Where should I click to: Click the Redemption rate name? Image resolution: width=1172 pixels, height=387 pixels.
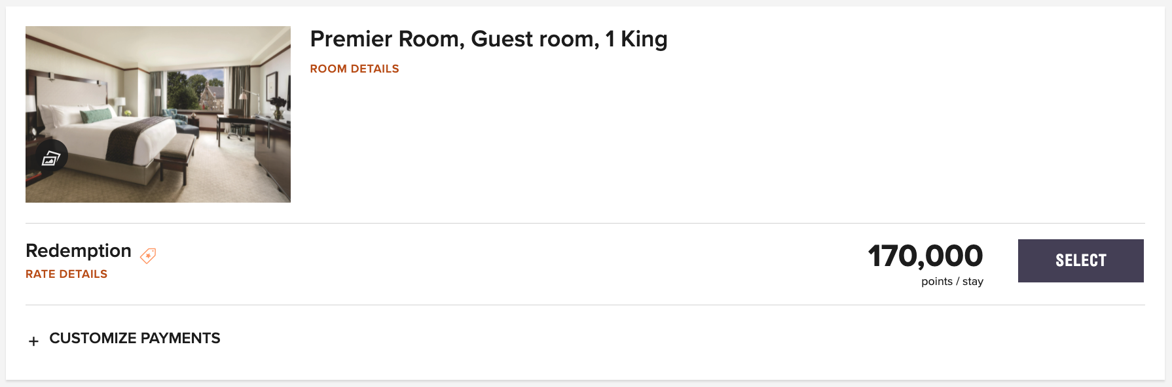click(x=79, y=251)
